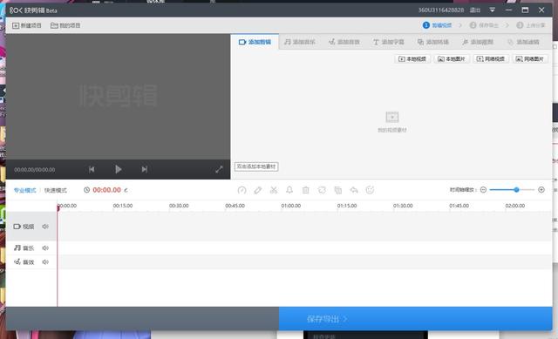This screenshot has height=339, width=558.
Task: Maximize the 快剪辑 window
Action: (x=525, y=10)
